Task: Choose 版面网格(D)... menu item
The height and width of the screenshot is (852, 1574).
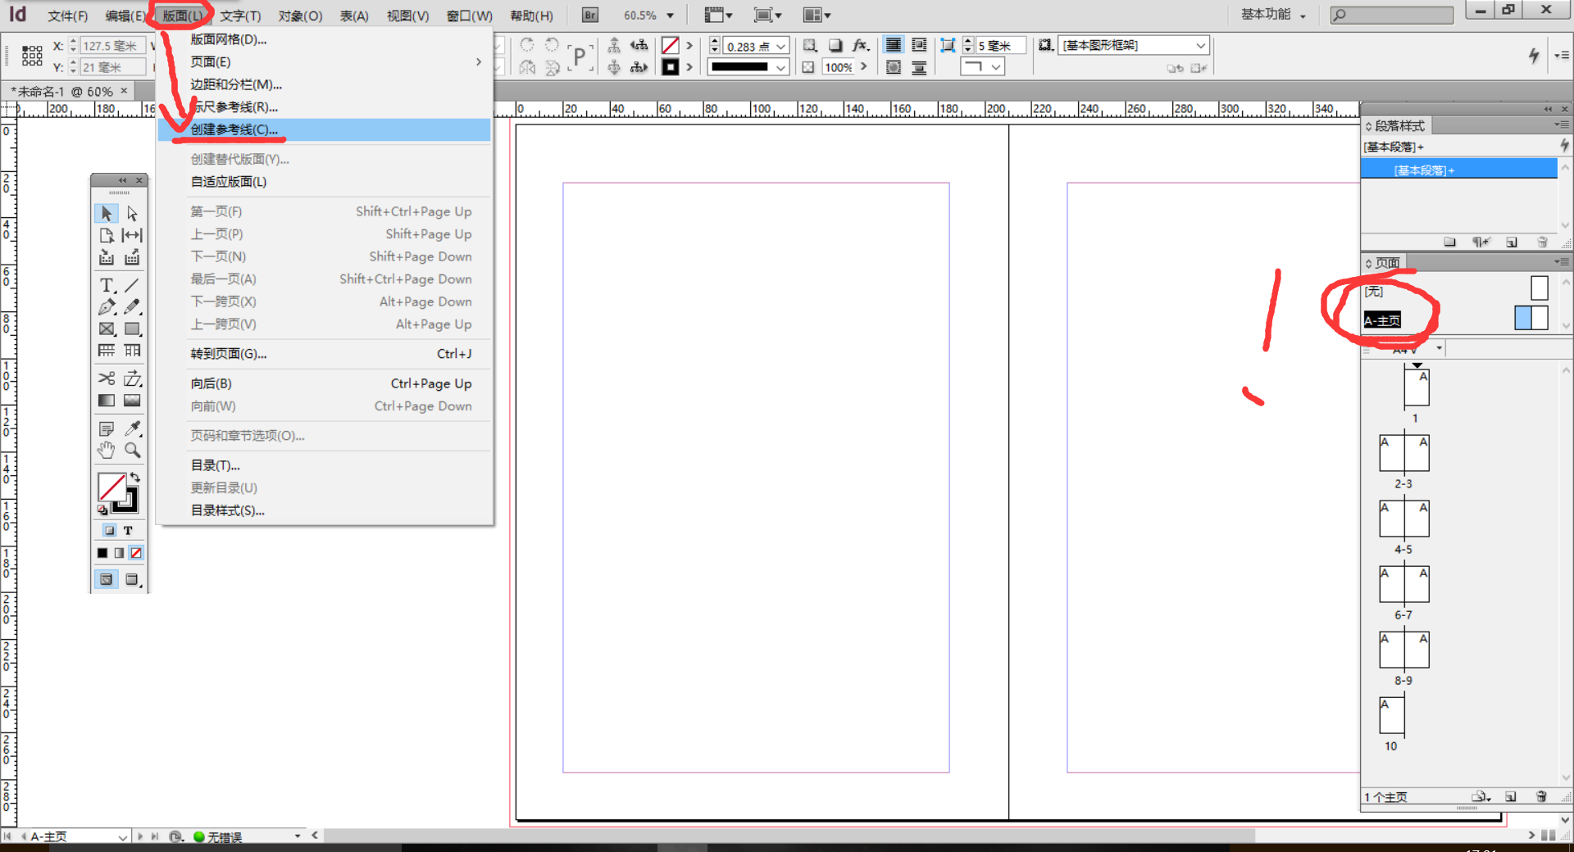Action: click(324, 39)
